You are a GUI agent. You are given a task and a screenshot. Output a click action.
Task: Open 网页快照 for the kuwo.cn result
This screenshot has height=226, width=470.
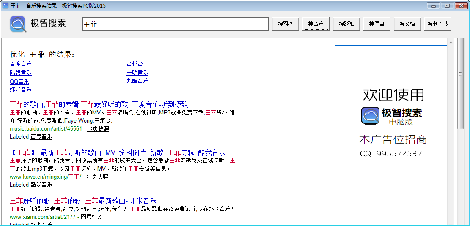[x=97, y=177]
